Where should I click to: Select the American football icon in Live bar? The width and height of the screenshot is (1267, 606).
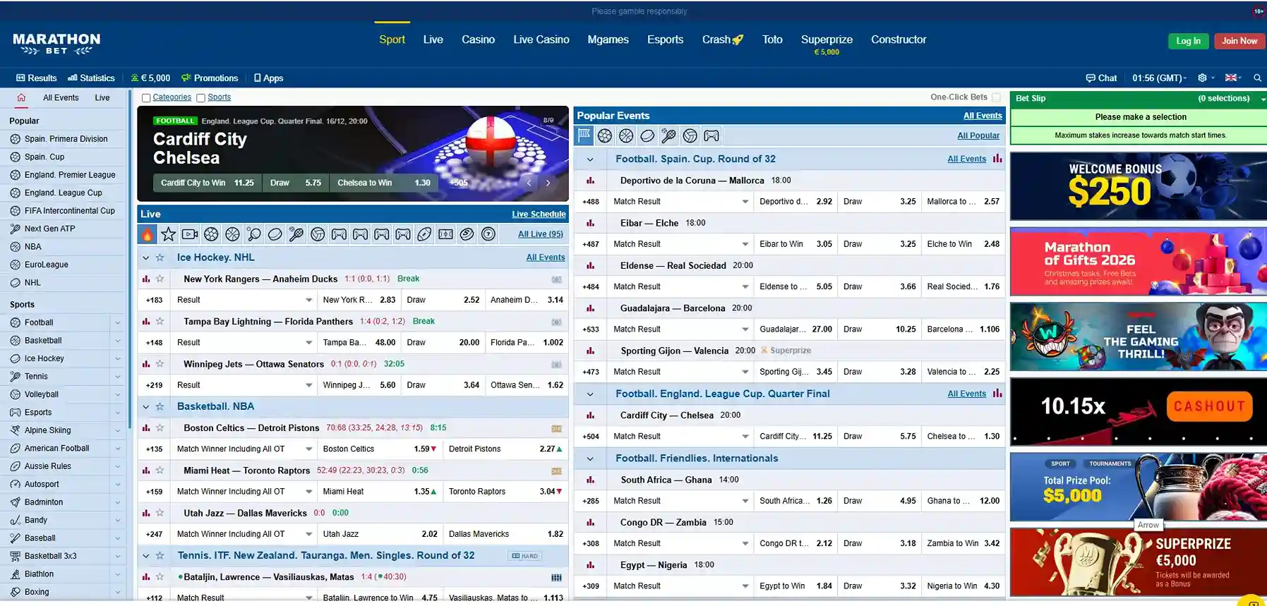pos(424,234)
